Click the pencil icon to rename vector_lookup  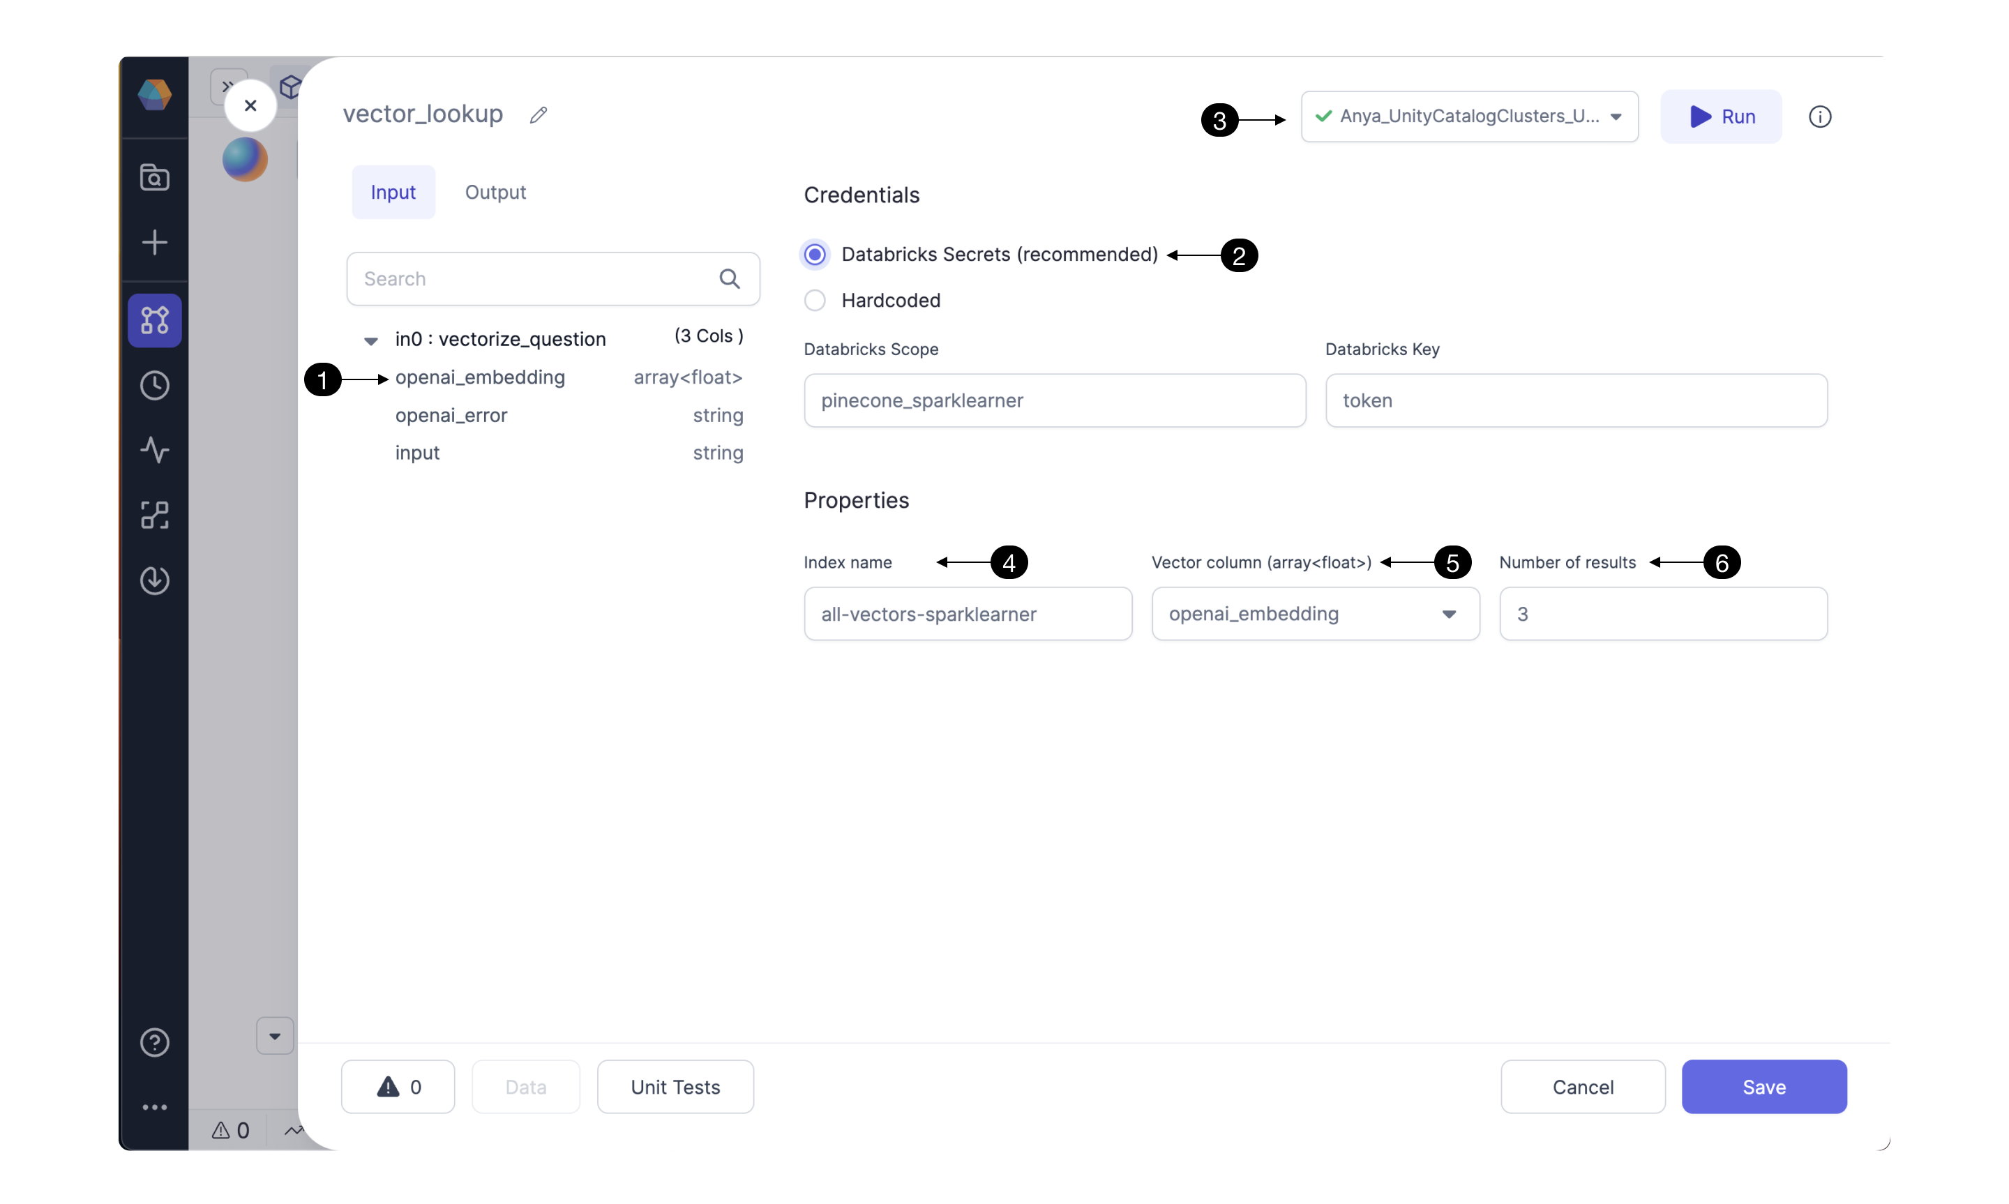tap(538, 115)
